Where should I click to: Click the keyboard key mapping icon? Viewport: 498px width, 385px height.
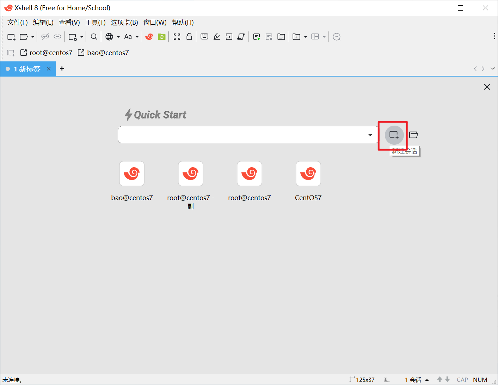(204, 37)
